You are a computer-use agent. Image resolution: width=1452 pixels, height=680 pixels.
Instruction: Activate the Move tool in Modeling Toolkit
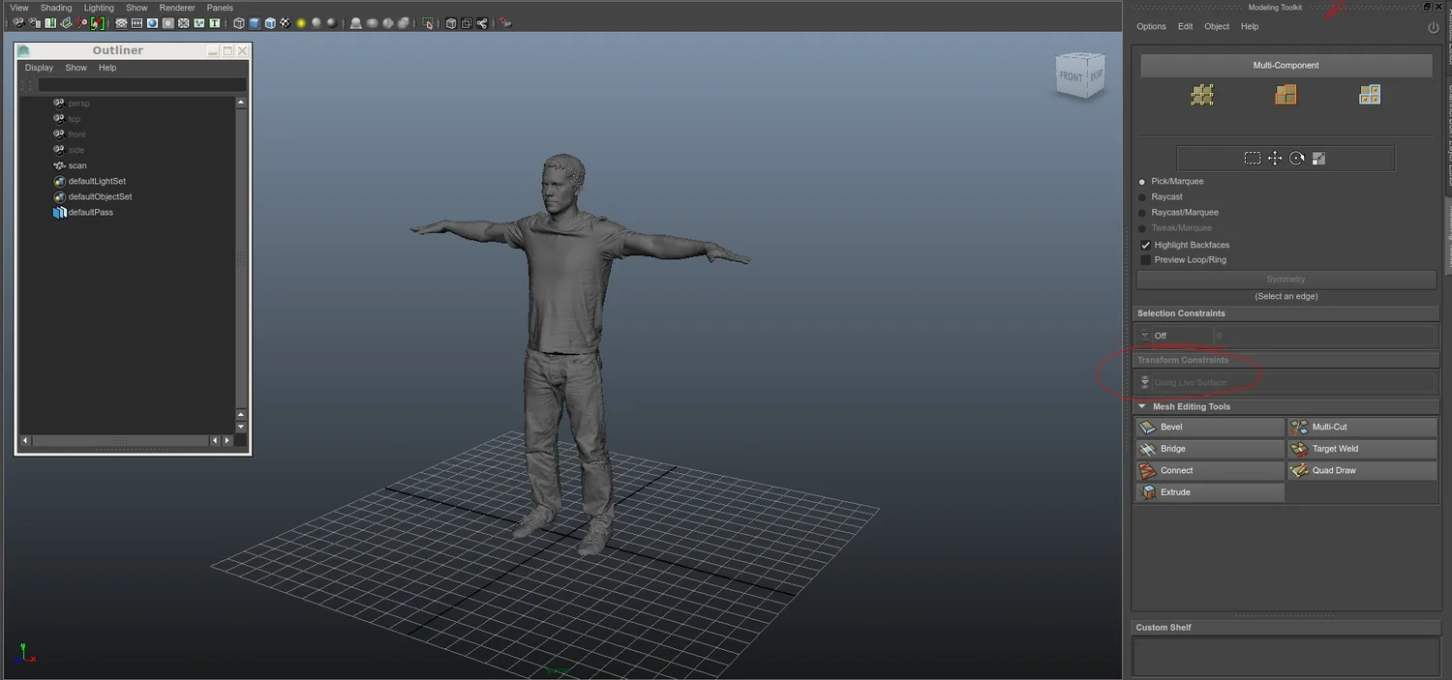(x=1275, y=158)
